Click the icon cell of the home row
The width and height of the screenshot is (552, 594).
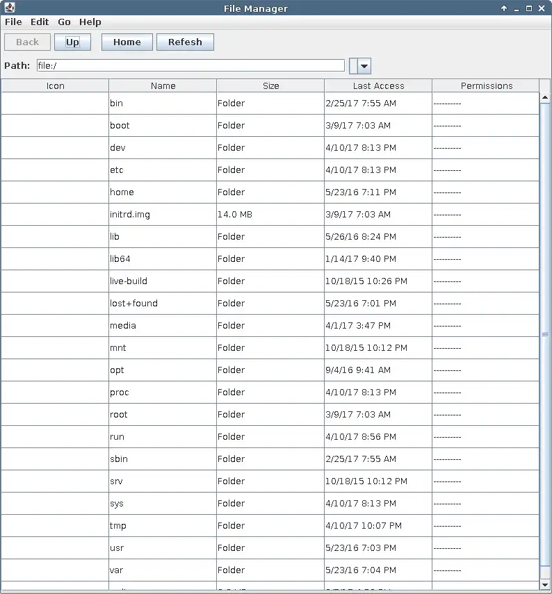tap(55, 192)
